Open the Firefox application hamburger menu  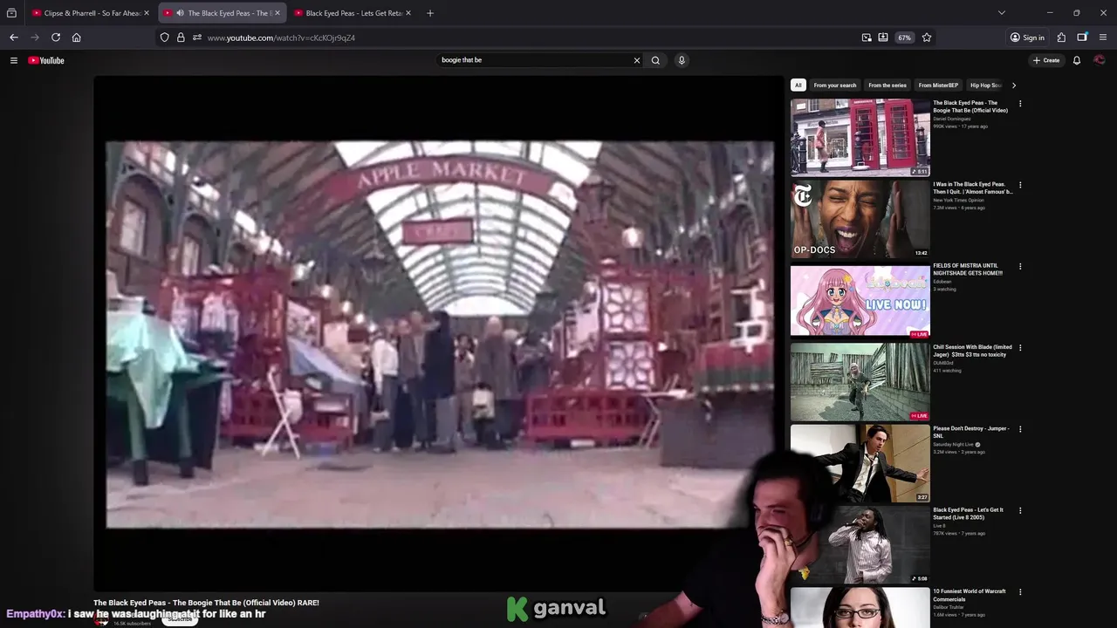coord(1103,38)
